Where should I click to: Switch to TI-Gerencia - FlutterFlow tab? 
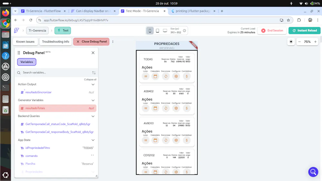point(43,11)
